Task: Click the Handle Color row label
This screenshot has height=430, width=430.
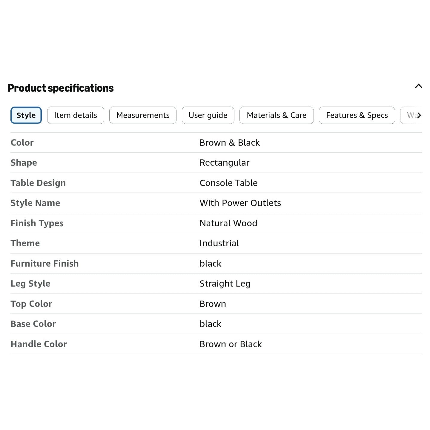Action: coord(39,344)
